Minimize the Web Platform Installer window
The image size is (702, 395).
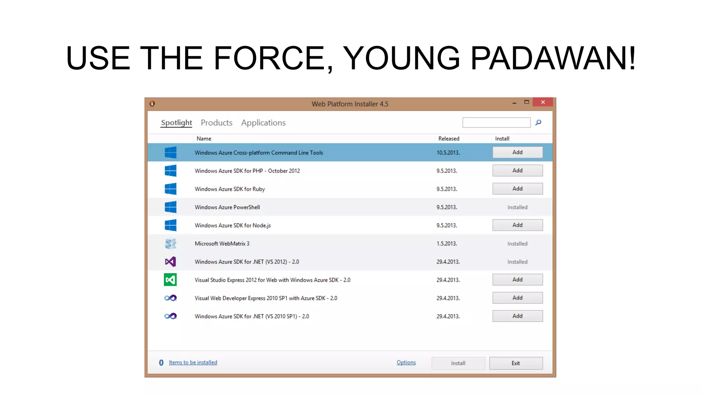pyautogui.click(x=514, y=103)
